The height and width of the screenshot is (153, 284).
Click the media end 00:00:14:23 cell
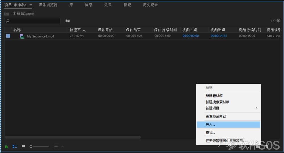coord(134,36)
